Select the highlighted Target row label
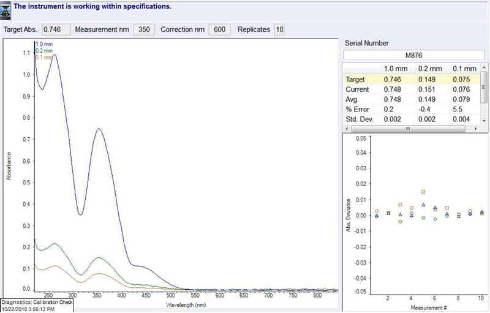 pos(355,80)
